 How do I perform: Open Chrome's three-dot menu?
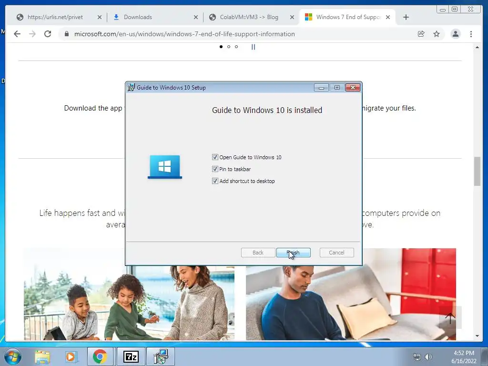(x=471, y=34)
